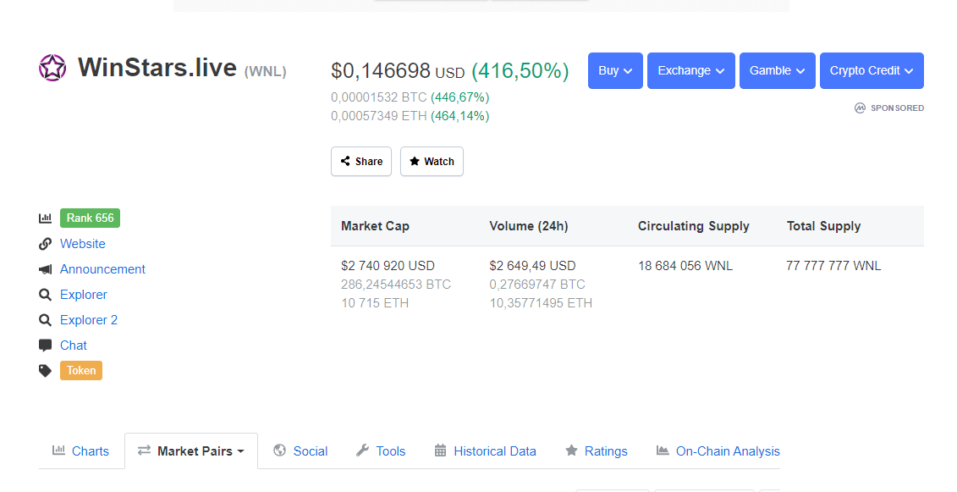Click the Ratings star icon
The height and width of the screenshot is (492, 957).
pos(571,451)
